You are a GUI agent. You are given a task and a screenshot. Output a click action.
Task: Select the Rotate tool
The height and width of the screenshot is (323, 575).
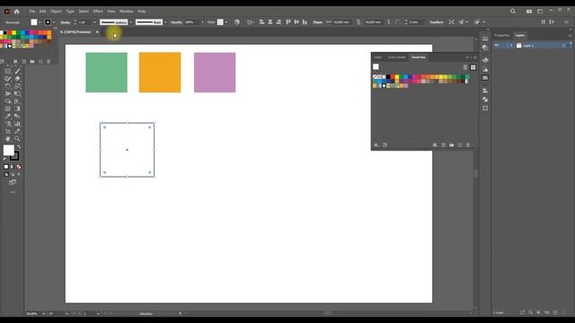coord(8,86)
